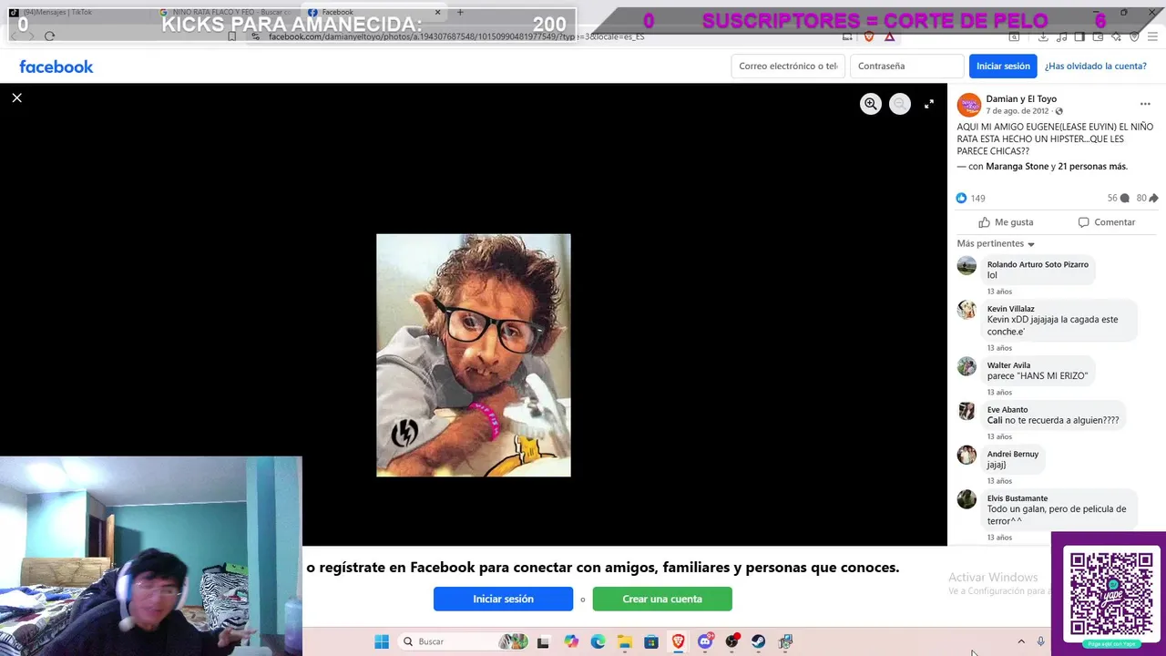
Task: Launch Copilot from the taskbar
Action: point(571,641)
